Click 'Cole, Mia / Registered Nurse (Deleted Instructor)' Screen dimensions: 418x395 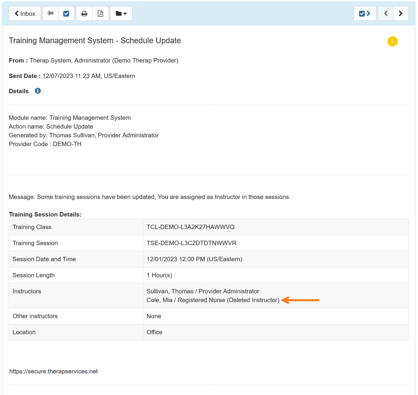point(213,300)
